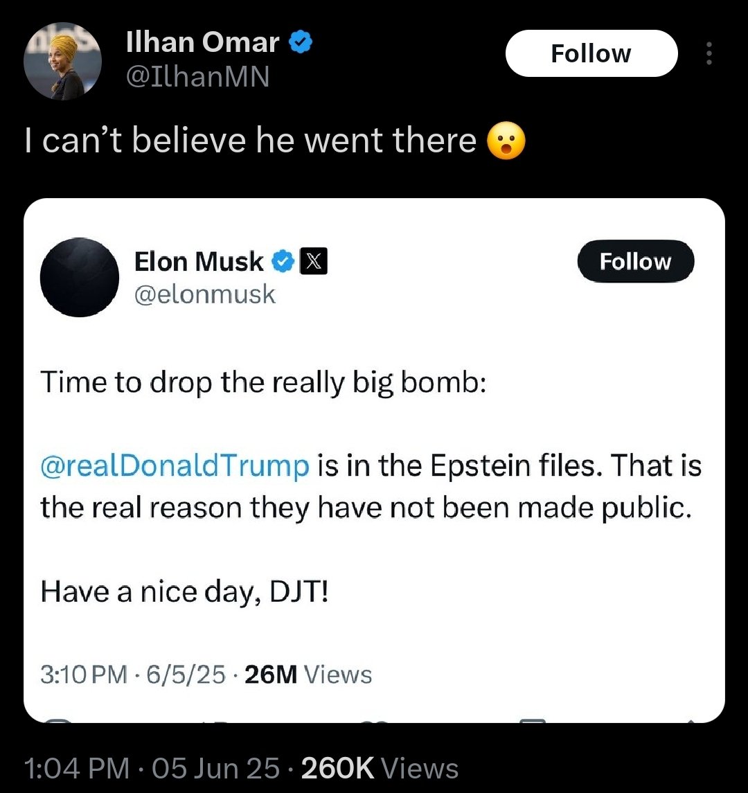The image size is (748, 793).
Task: Open the @realDonaldTrump mention
Action: pos(175,465)
